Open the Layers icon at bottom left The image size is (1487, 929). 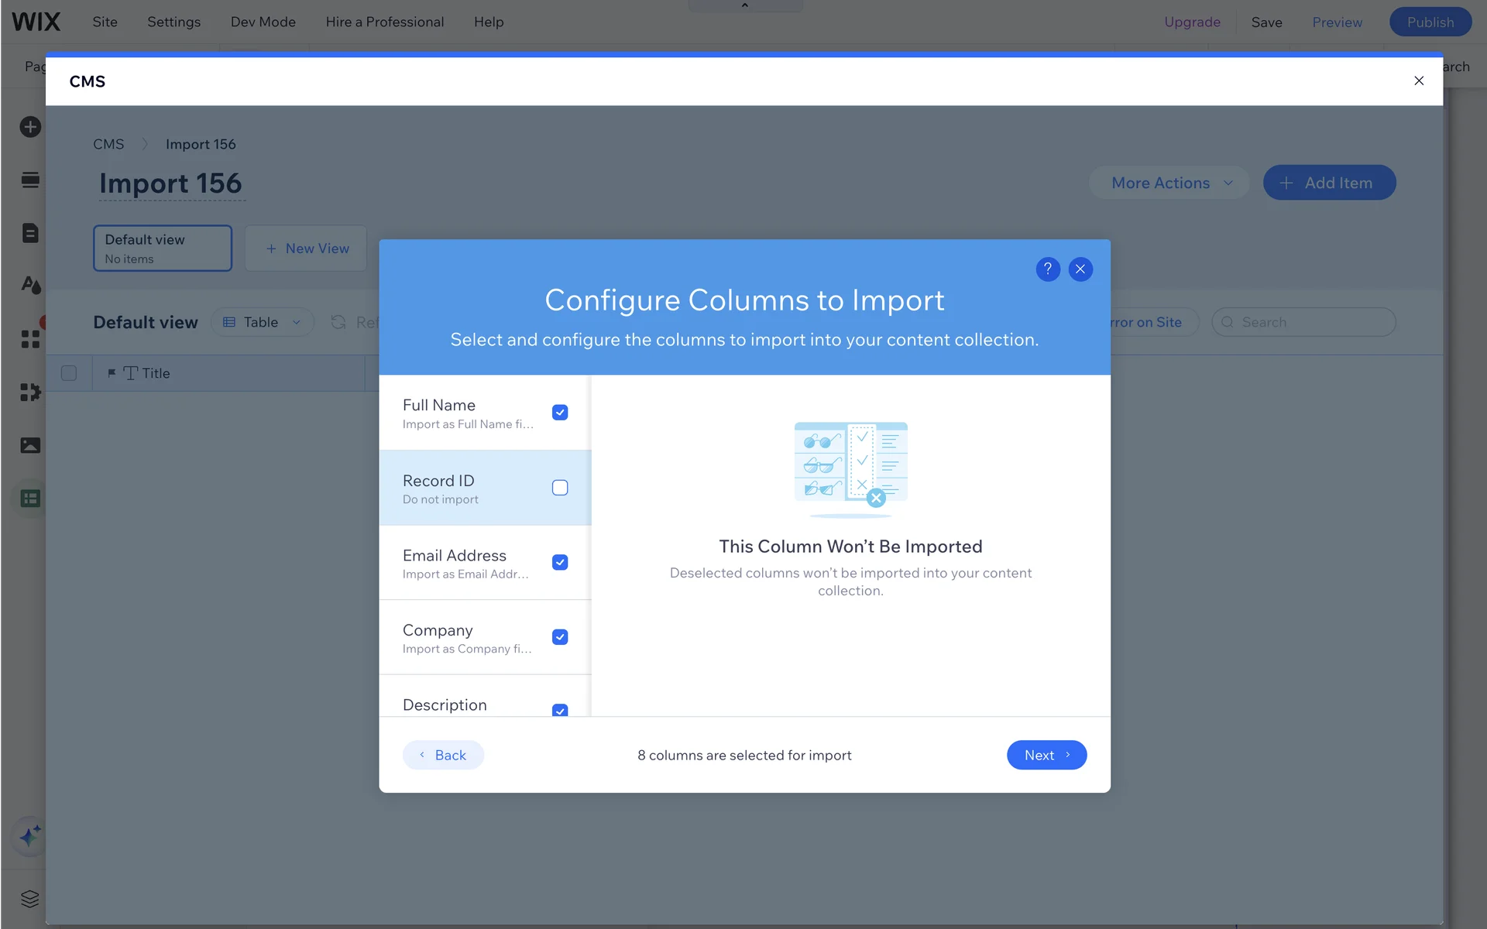pos(30,899)
